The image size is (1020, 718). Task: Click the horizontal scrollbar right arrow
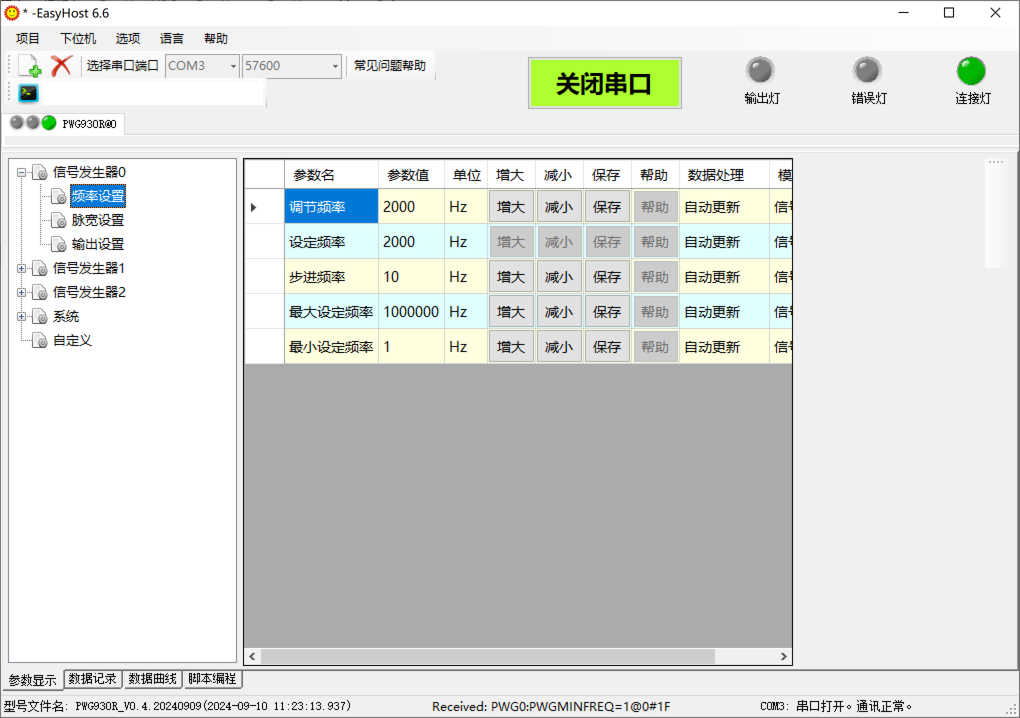pos(783,656)
